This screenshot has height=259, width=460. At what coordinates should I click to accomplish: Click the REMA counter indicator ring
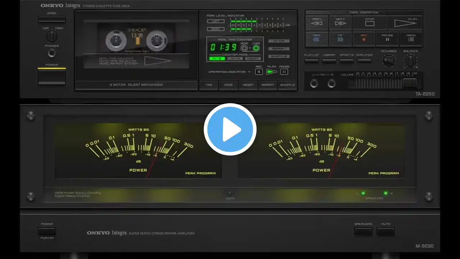pyautogui.click(x=244, y=48)
